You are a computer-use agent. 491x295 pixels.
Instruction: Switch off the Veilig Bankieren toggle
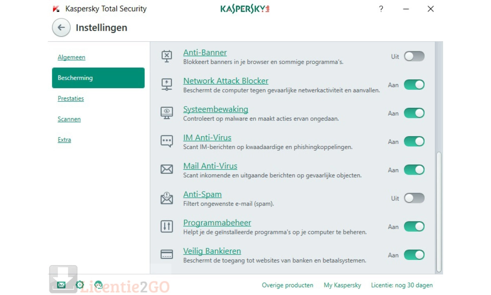pos(414,255)
